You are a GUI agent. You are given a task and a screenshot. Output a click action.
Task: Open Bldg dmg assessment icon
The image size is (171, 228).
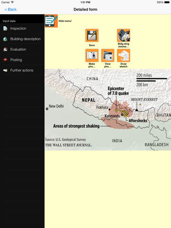coord(123,35)
